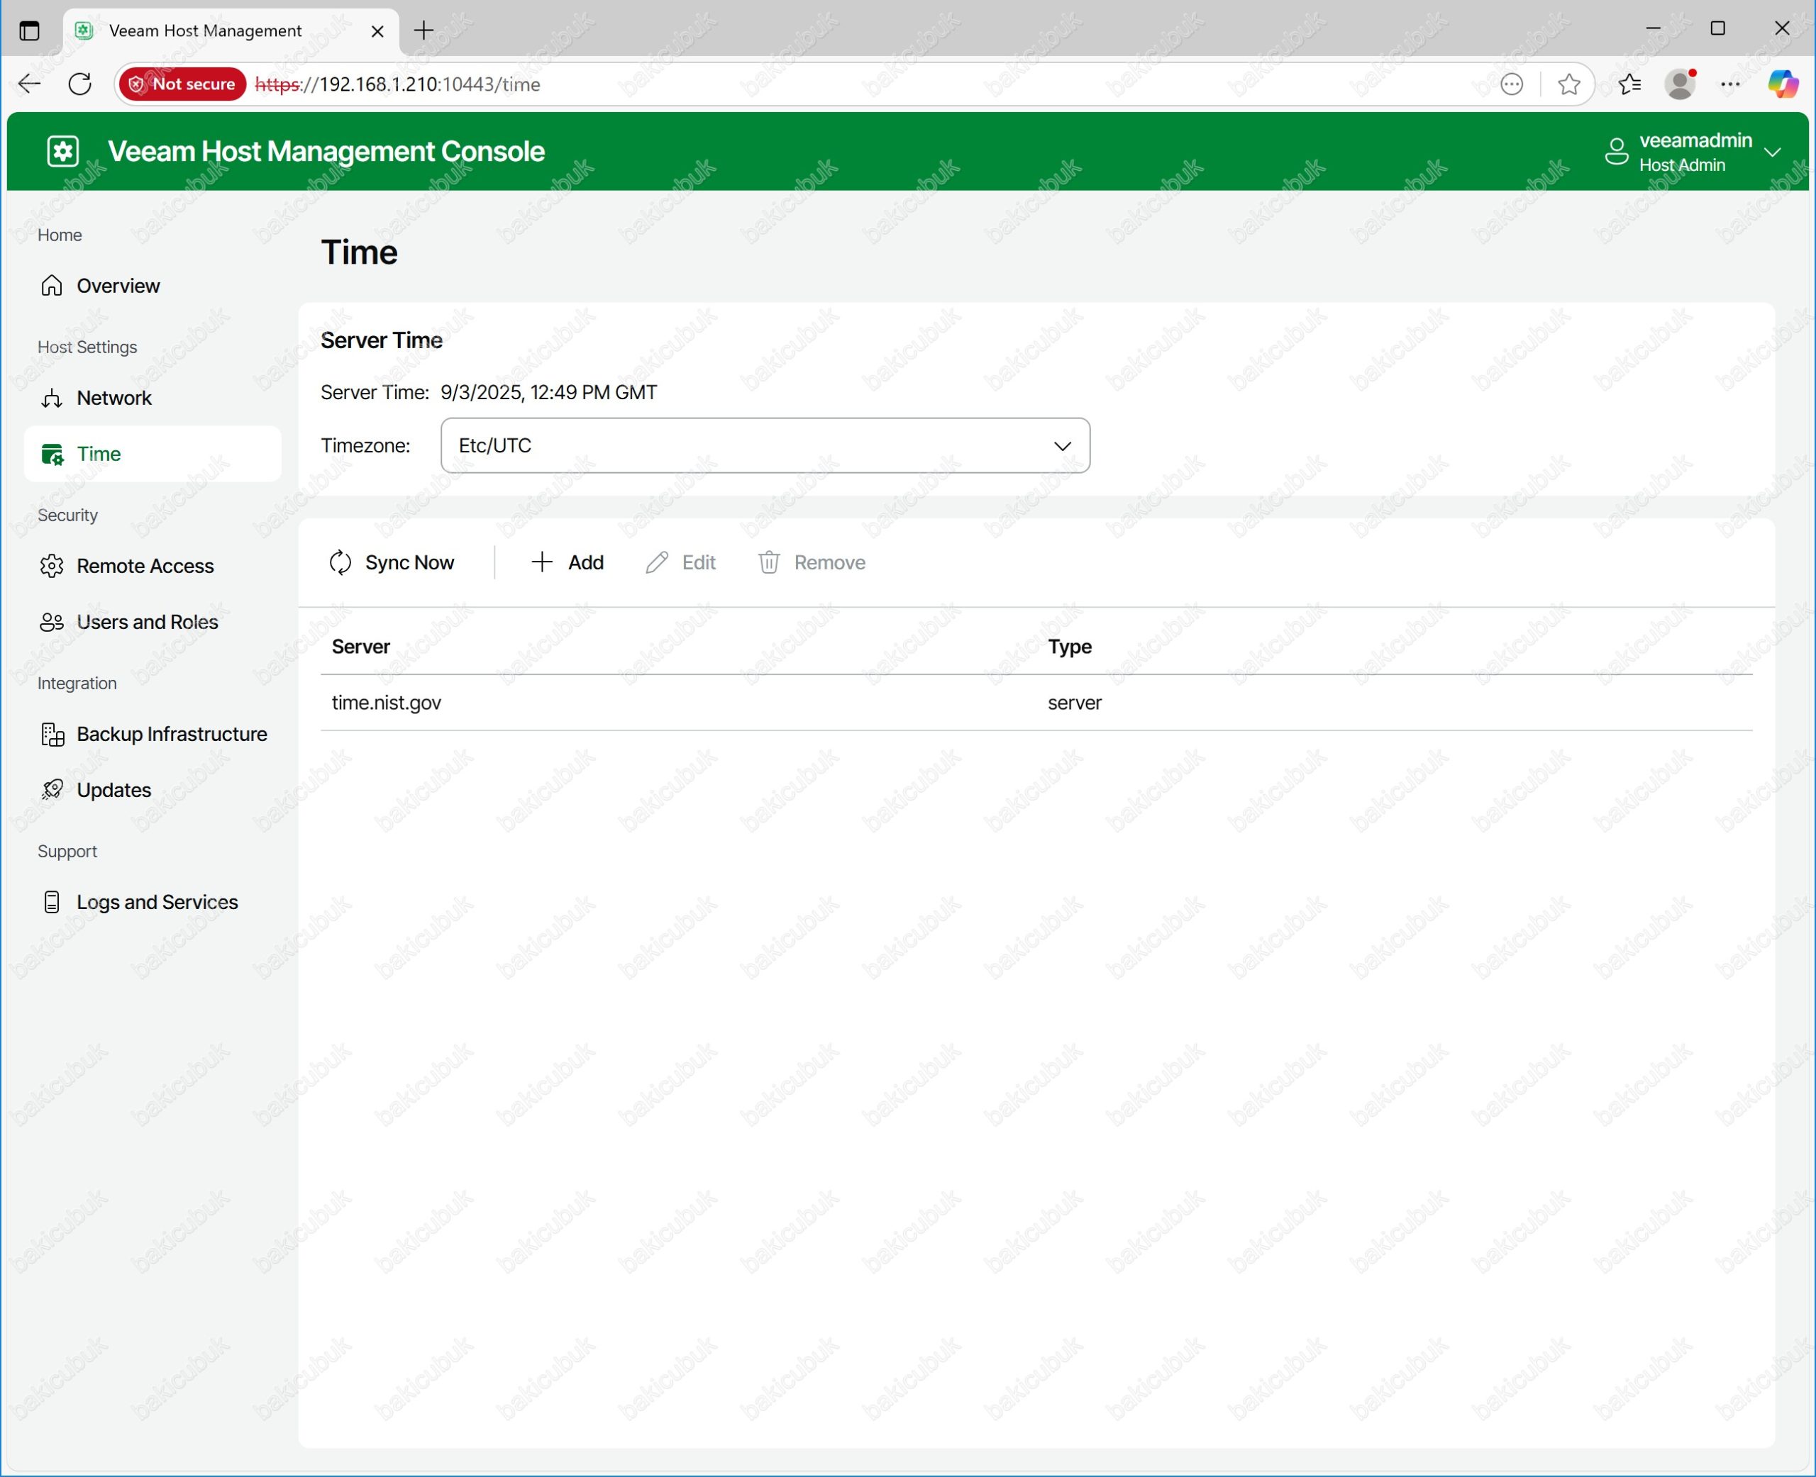
Task: Click the trash icon next to Remove
Action: coord(768,562)
